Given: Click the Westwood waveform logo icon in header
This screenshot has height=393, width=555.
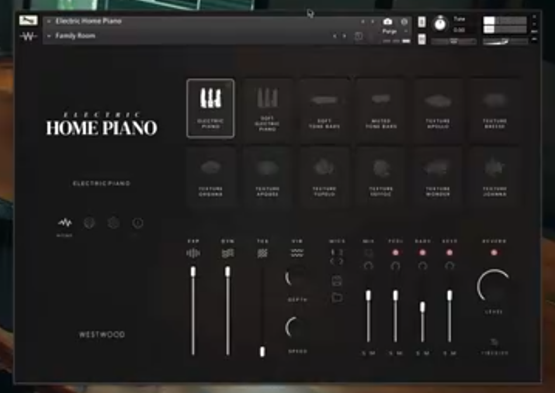Looking at the screenshot, I should [28, 36].
